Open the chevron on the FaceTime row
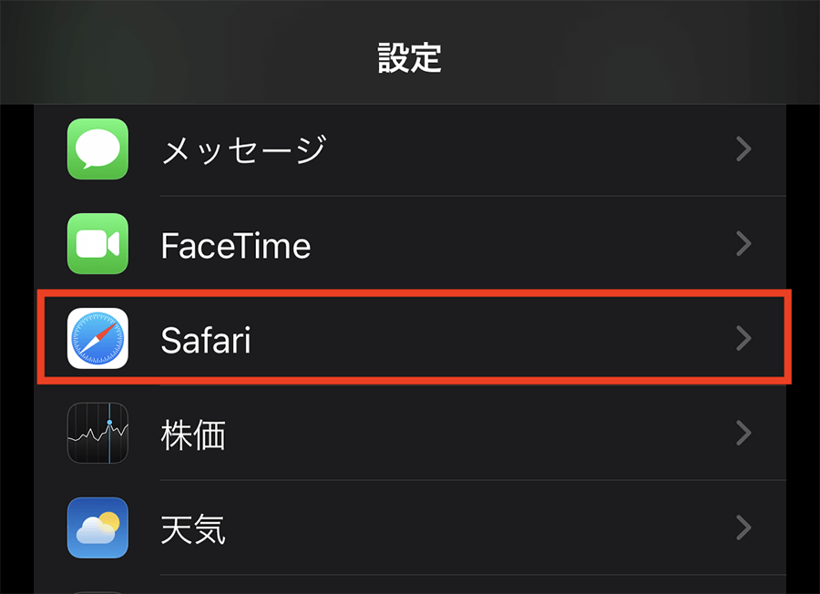This screenshot has height=594, width=820. [743, 243]
